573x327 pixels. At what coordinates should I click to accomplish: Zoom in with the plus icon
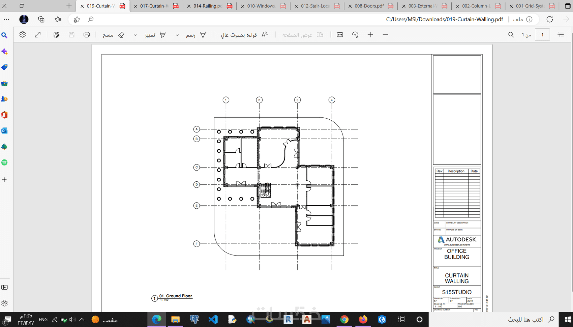coord(370,35)
